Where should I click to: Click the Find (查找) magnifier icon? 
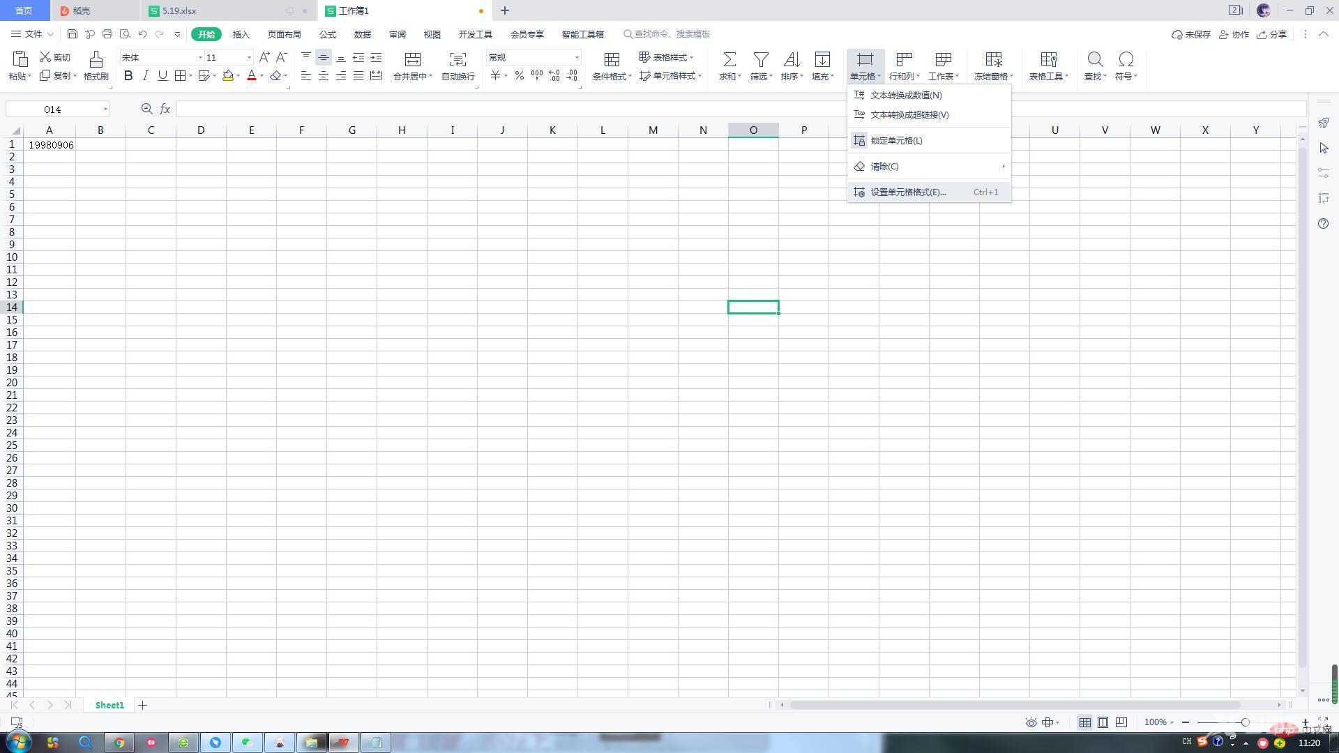click(1095, 60)
